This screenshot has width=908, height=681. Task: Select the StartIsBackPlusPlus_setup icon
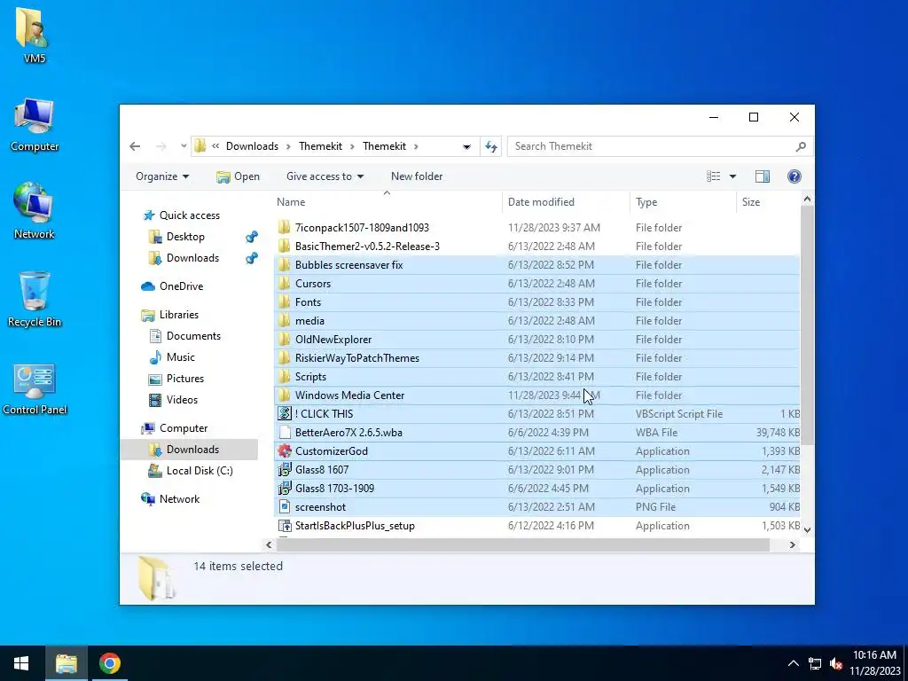click(x=285, y=526)
